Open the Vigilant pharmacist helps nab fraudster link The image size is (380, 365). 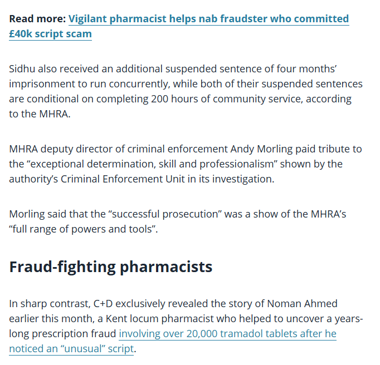(208, 19)
